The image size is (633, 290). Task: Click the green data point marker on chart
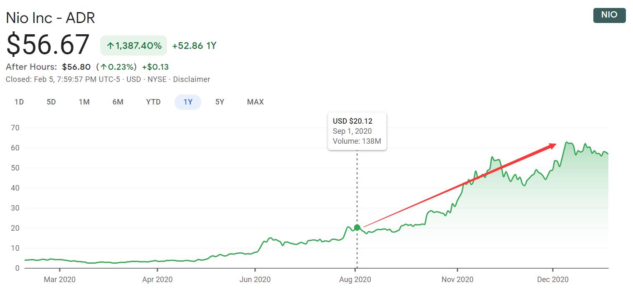[x=357, y=227]
